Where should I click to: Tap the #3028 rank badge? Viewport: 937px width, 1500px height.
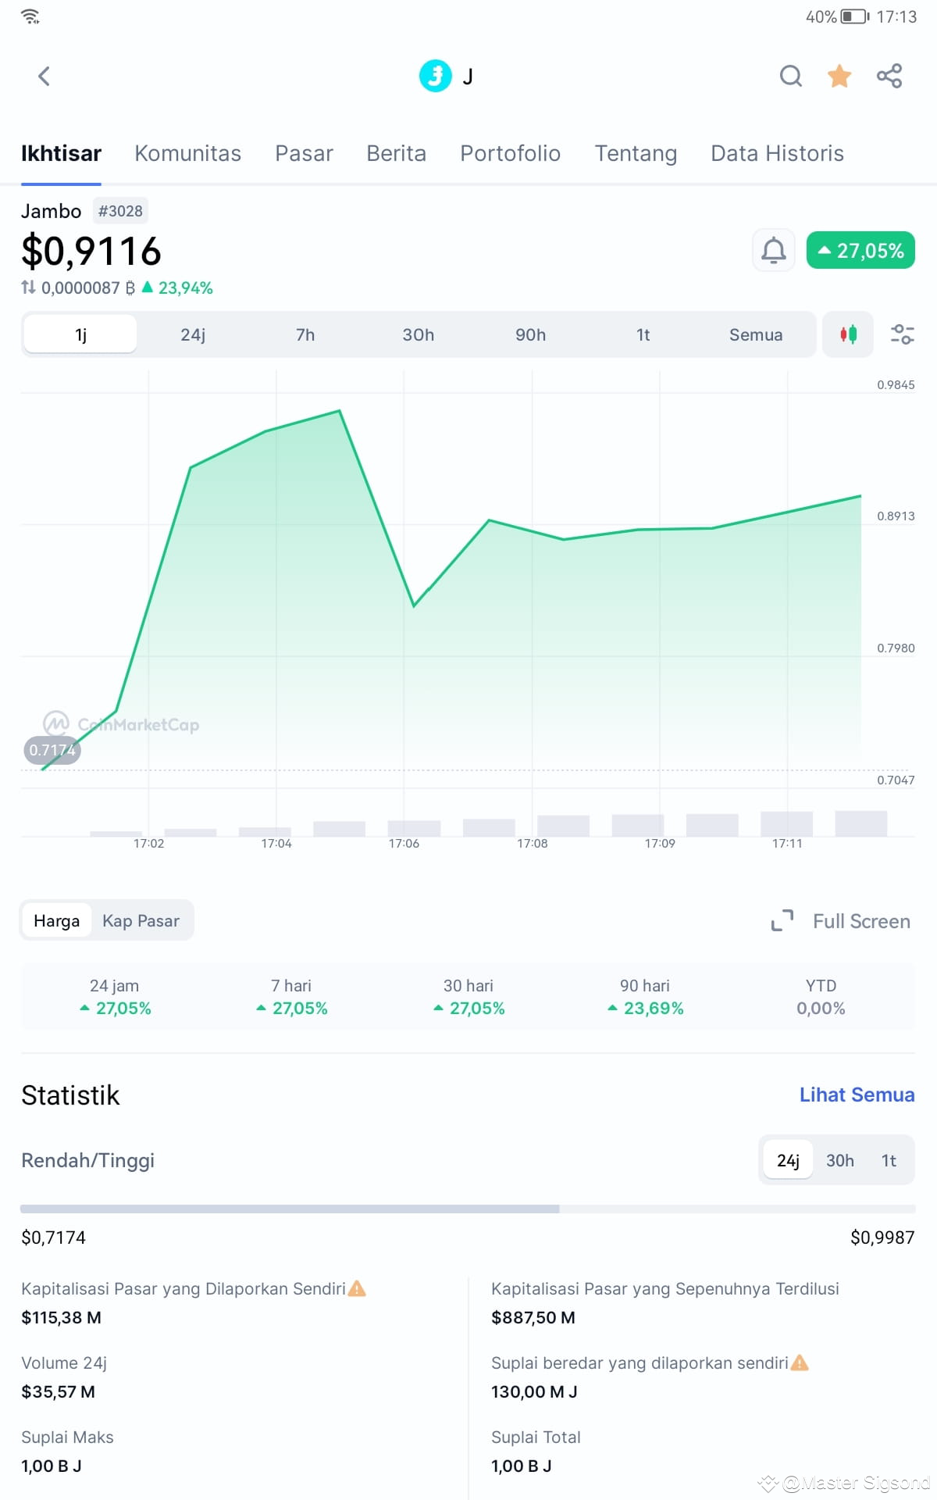[120, 211]
